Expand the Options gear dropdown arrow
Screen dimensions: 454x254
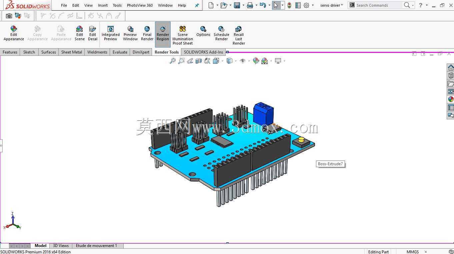pos(313,5)
